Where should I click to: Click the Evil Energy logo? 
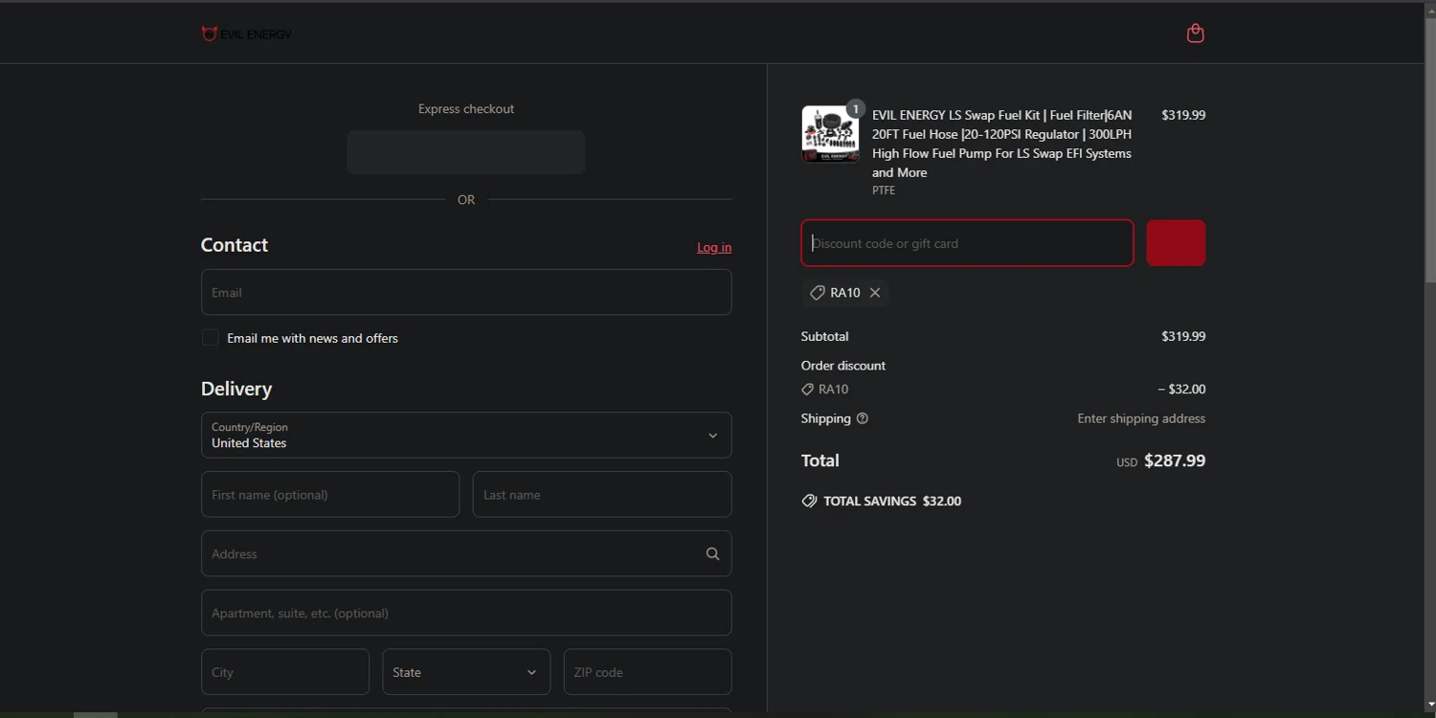click(x=246, y=34)
